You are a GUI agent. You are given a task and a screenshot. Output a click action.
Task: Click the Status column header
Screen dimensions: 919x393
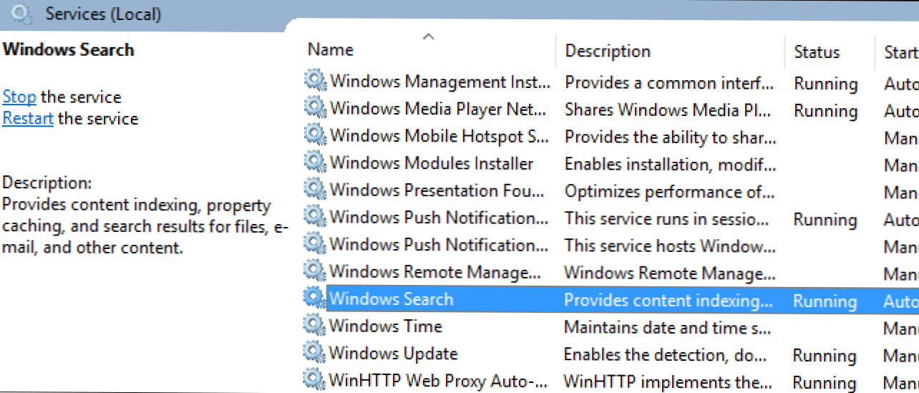point(817,52)
